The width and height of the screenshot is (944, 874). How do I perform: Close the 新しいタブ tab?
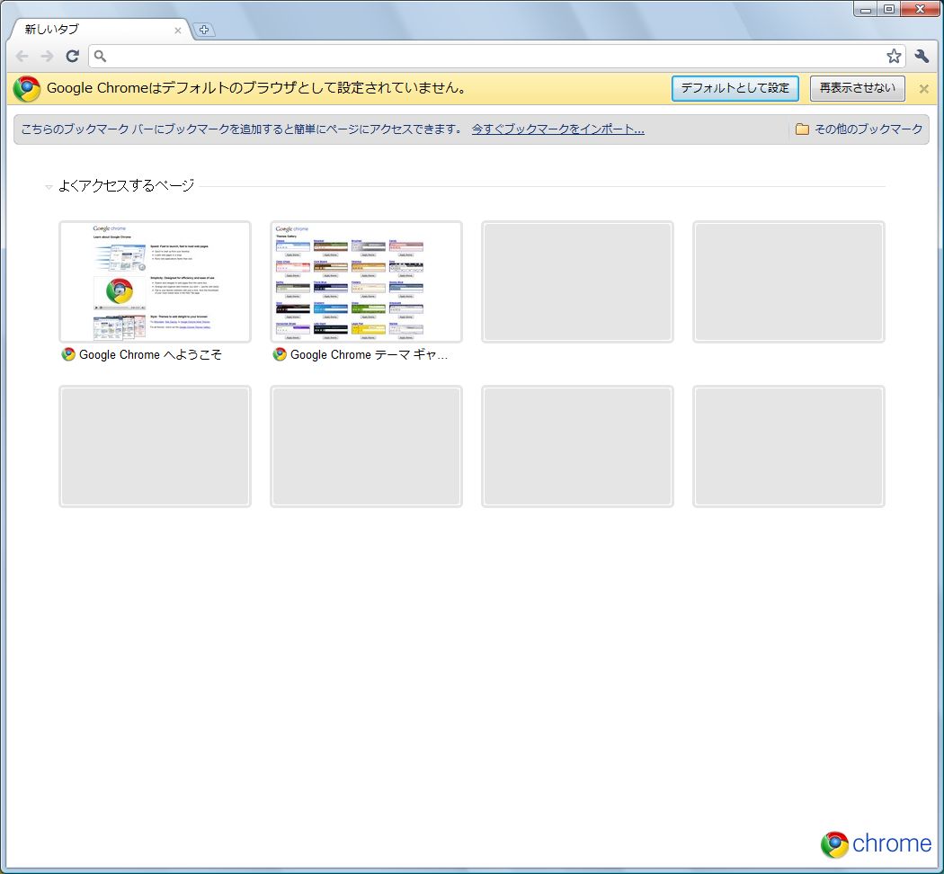click(178, 30)
